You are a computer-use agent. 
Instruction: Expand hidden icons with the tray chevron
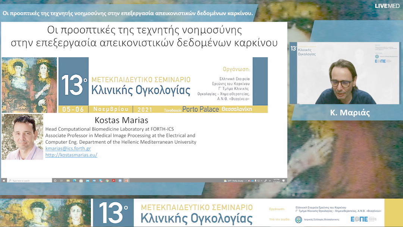pyautogui.click(x=246, y=181)
